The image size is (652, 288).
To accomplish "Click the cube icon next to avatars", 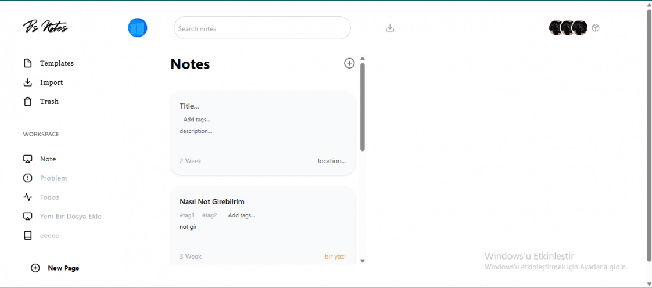I will 596,28.
